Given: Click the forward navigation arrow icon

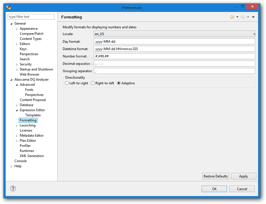Looking at the screenshot, I should tap(243, 17).
